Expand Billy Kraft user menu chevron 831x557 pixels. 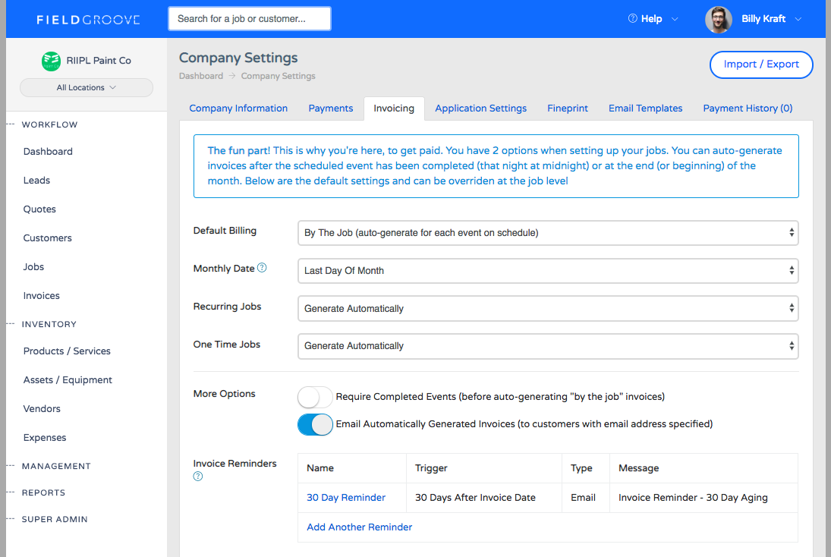coord(798,19)
